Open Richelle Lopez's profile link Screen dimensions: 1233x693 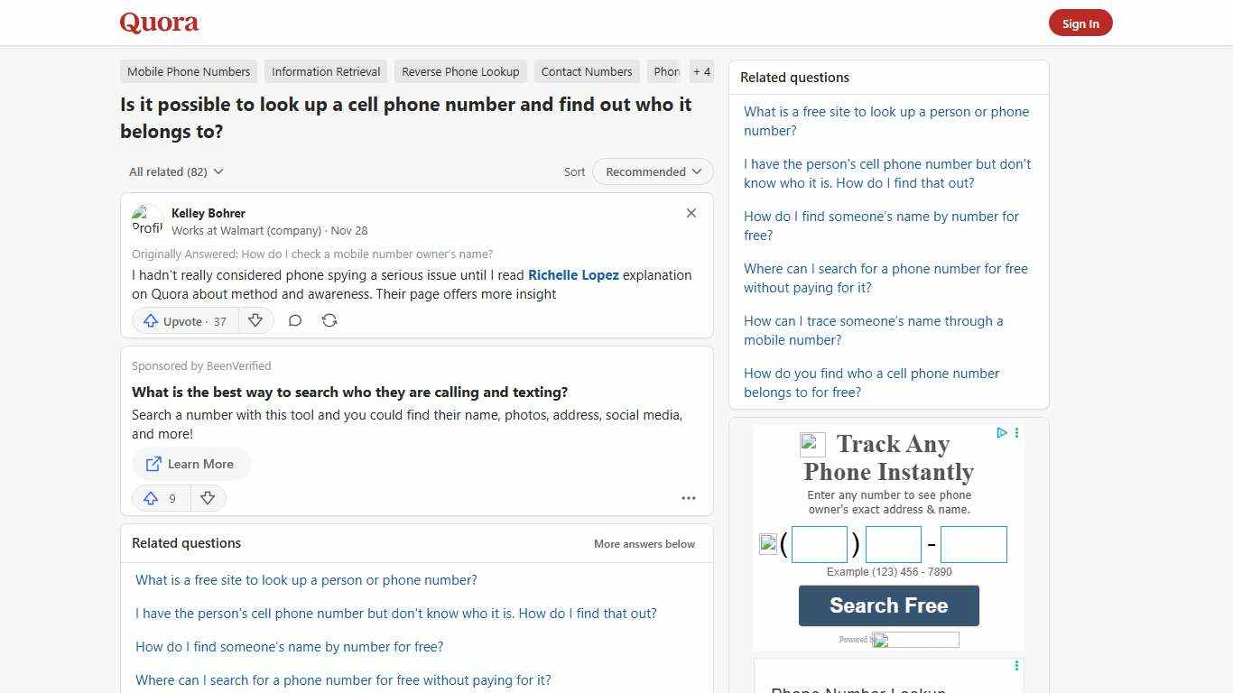pos(573,274)
